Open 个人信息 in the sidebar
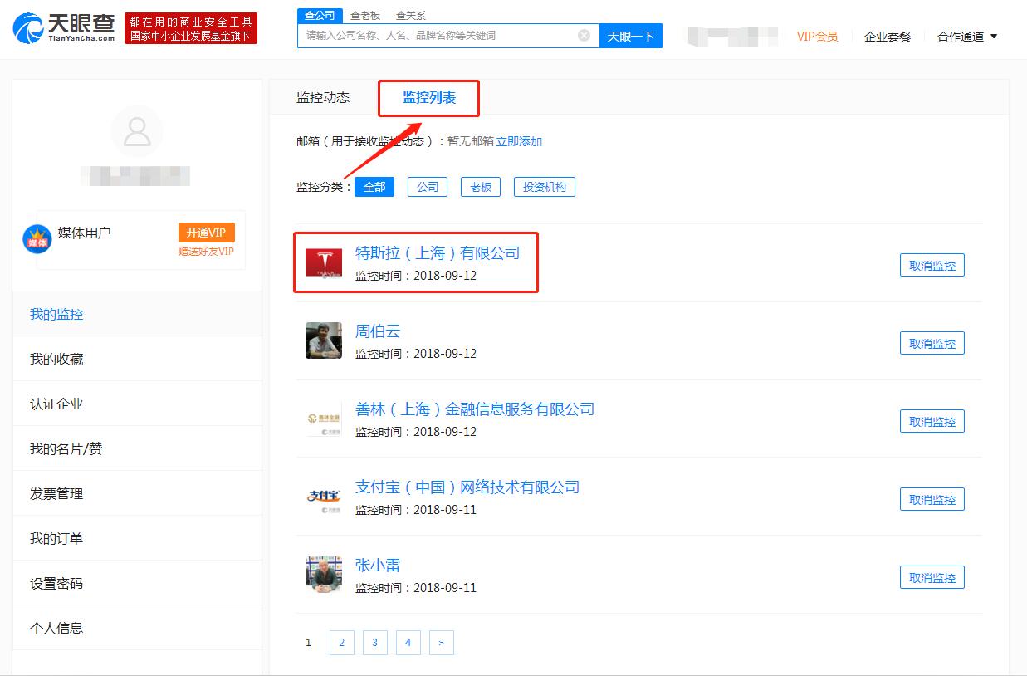The image size is (1027, 676). pos(137,628)
